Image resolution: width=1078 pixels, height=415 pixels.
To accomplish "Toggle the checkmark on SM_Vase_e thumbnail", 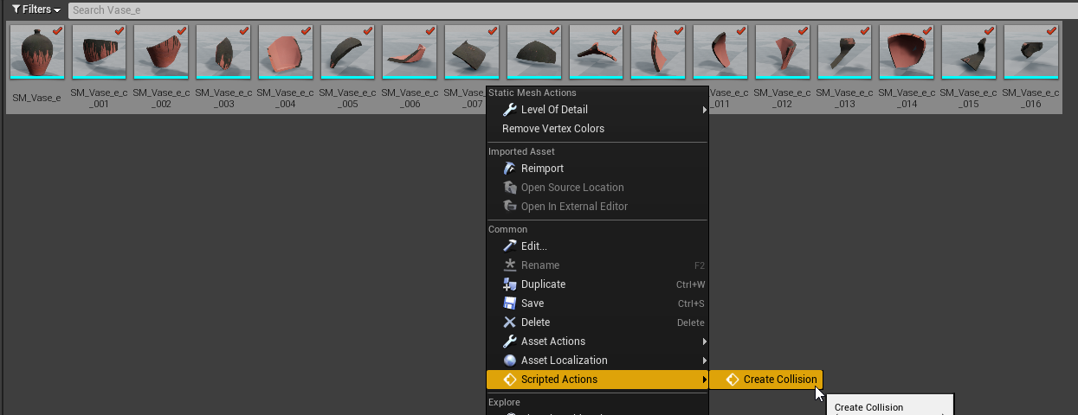I will coord(58,31).
